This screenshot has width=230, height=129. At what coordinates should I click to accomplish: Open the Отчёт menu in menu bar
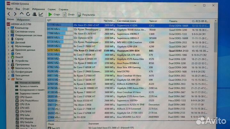tap(26, 9)
